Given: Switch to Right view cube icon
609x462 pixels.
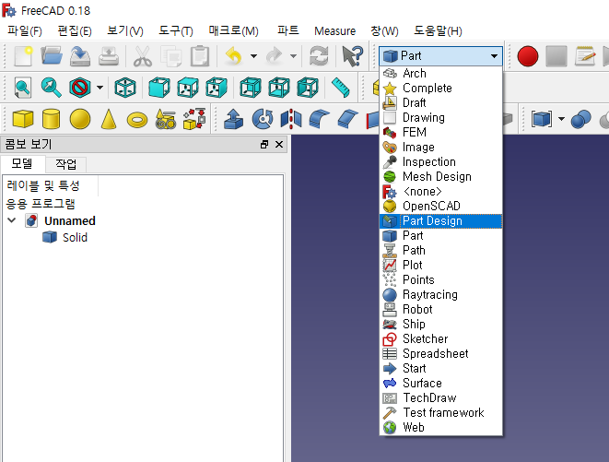Looking at the screenshot, I should tap(217, 88).
